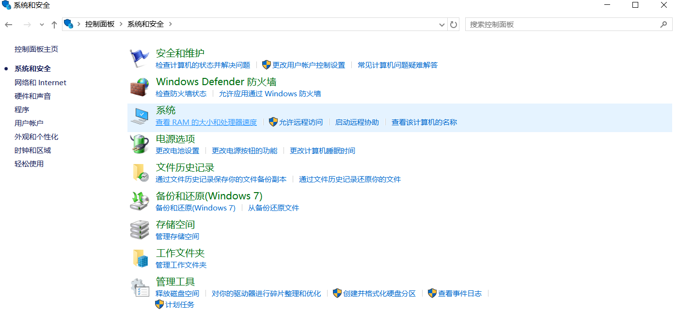Click 更改用户帐户控制设置 link
Viewport: 677px width, 330px height.
[x=309, y=65]
